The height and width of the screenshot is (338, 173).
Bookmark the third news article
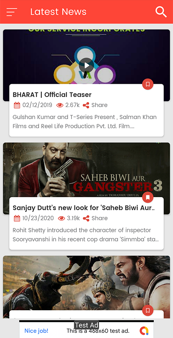(x=148, y=311)
